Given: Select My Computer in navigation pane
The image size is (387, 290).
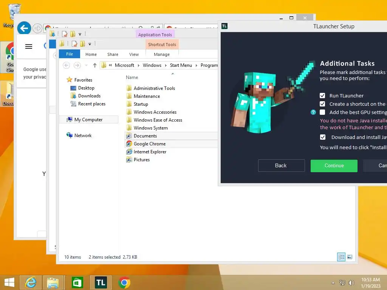Looking at the screenshot, I should [x=88, y=120].
